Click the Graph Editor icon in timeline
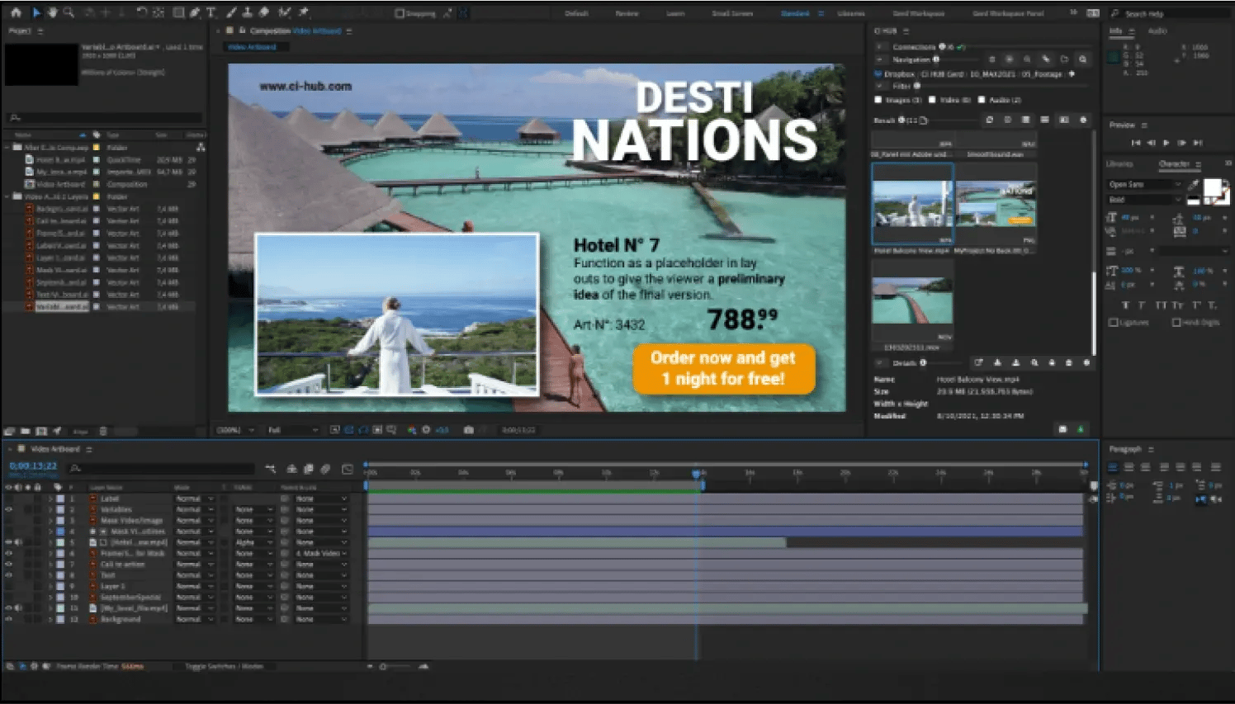This screenshot has height=704, width=1235. click(x=348, y=469)
